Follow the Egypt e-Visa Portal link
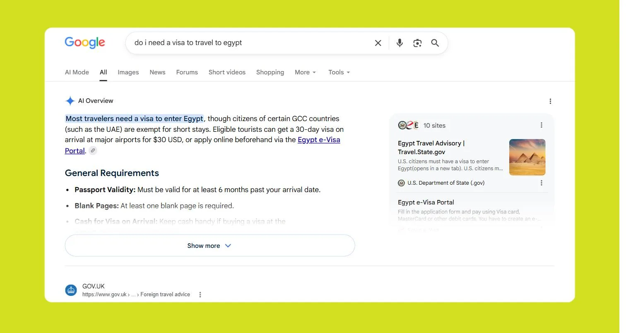This screenshot has height=333, width=626. (x=319, y=140)
